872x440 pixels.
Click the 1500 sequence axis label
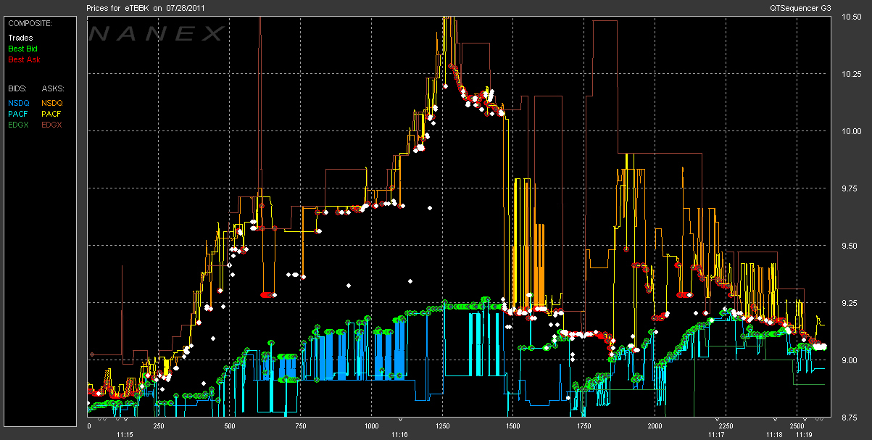513,426
